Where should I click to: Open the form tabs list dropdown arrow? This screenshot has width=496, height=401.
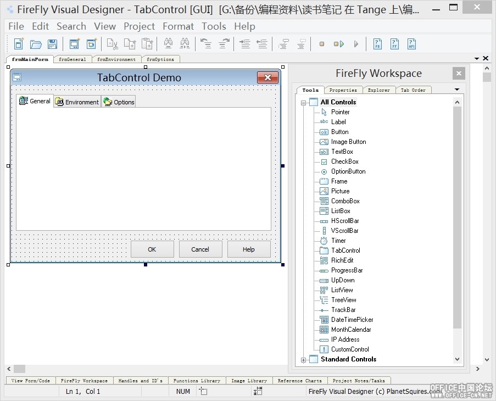pyautogui.click(x=477, y=59)
